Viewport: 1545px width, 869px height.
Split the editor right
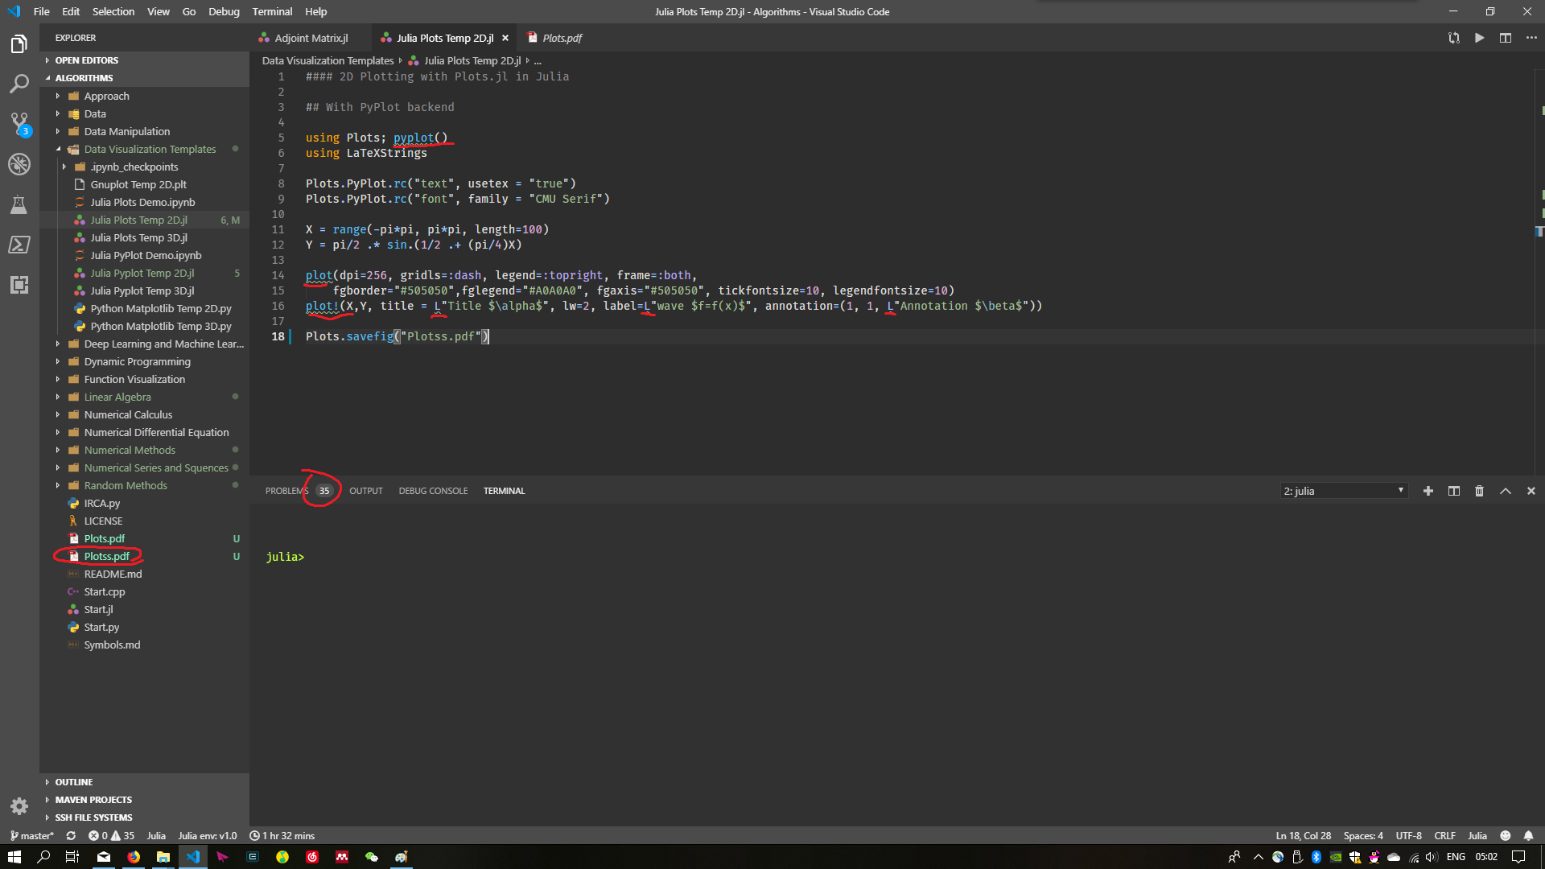1505,38
